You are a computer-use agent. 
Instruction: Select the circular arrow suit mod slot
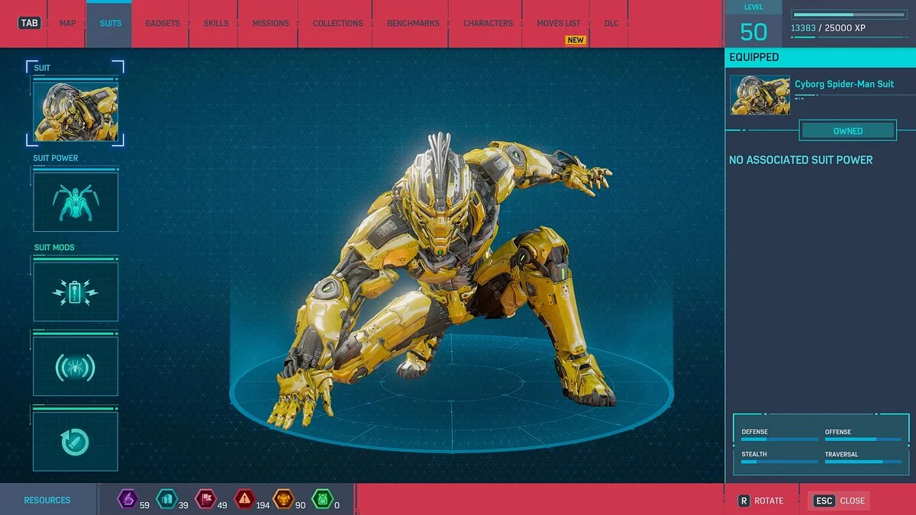click(x=76, y=442)
